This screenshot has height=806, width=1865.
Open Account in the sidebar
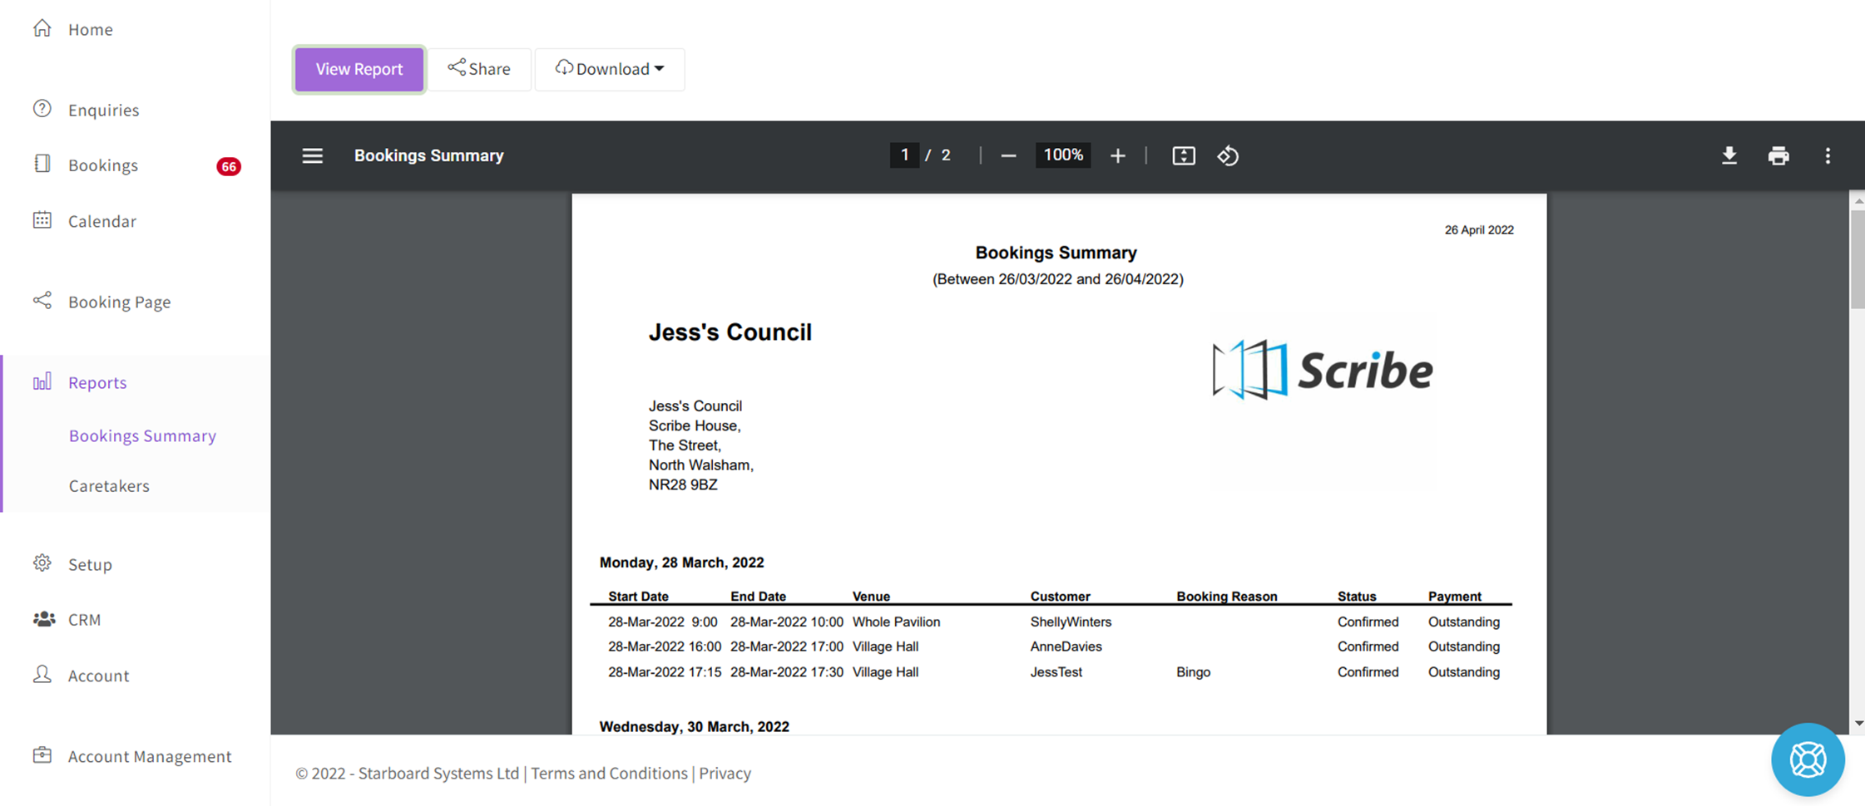pos(99,676)
